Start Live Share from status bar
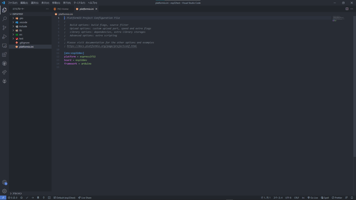The height and width of the screenshot is (200, 356). click(85, 198)
